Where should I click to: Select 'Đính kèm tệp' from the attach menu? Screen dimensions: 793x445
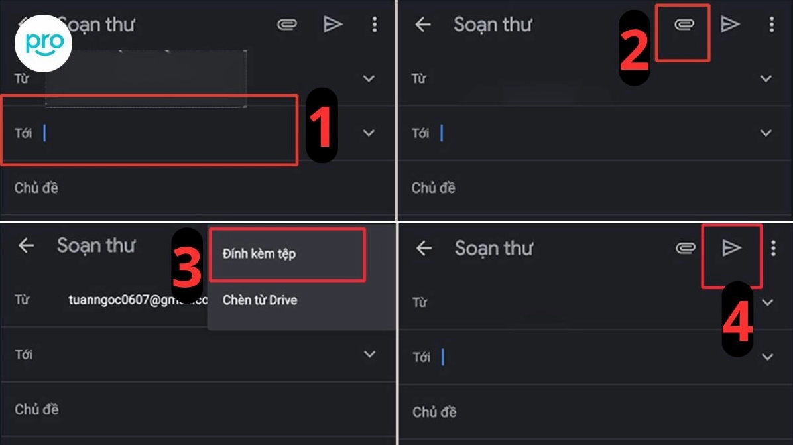pyautogui.click(x=259, y=254)
